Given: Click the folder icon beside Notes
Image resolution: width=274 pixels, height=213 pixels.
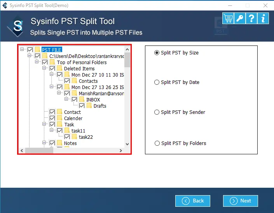Looking at the screenshot, I should point(60,143).
